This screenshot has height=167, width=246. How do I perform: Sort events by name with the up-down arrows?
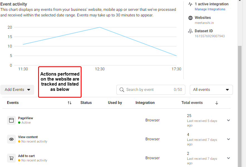(x=70, y=103)
